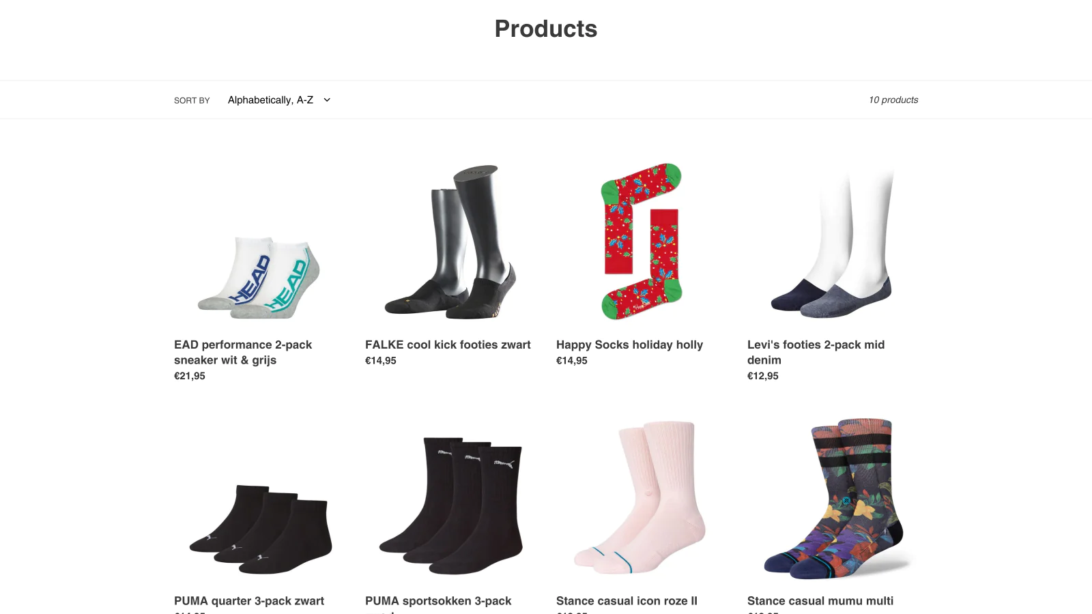The width and height of the screenshot is (1092, 614).
Task: Click the Happy Socks holiday holly title
Action: tap(629, 345)
